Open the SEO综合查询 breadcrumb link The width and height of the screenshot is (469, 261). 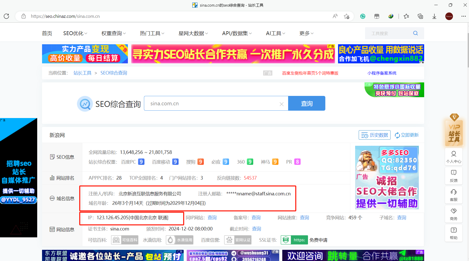click(x=114, y=73)
